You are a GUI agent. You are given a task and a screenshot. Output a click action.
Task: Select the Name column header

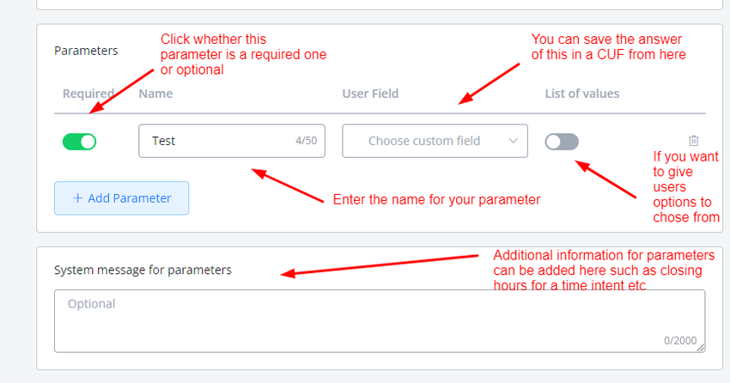coord(155,94)
